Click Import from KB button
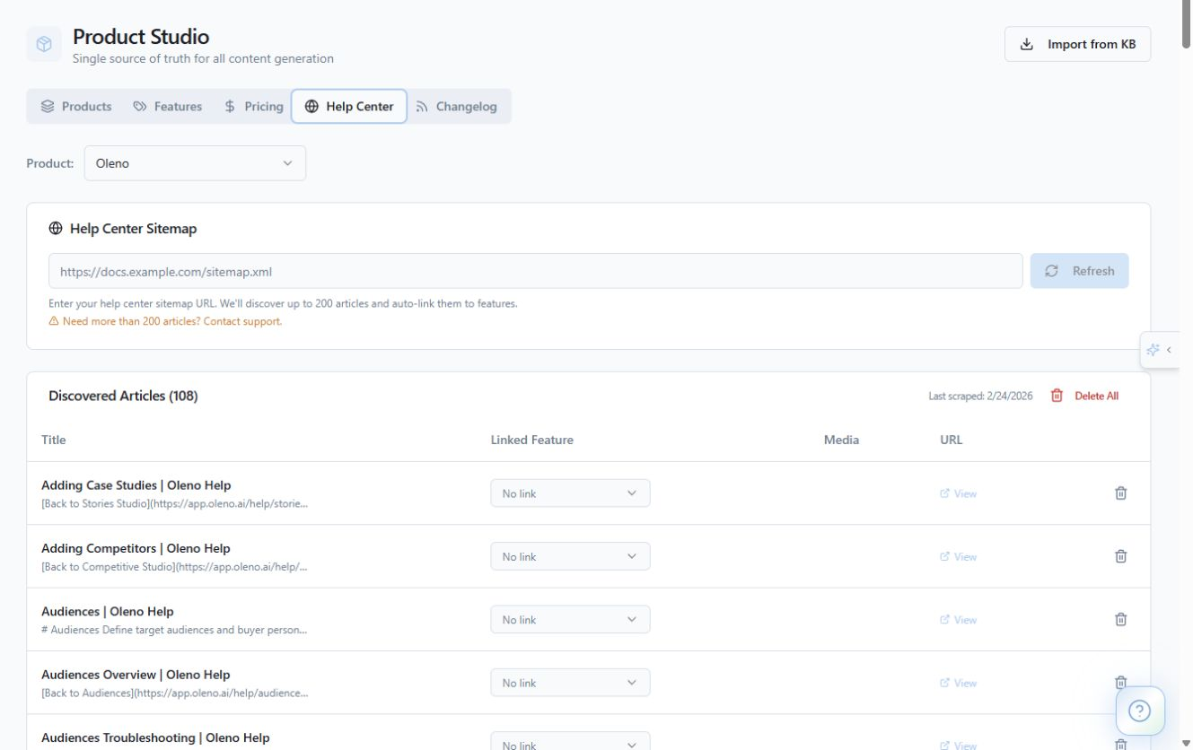Viewport: 1193px width, 750px height. point(1077,44)
